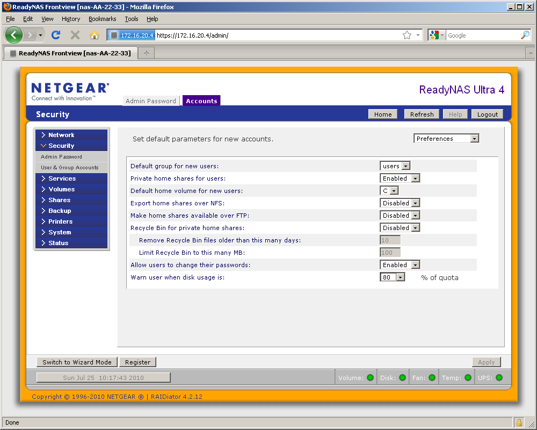
Task: Click the Firefox icon in the title bar
Action: pyautogui.click(x=7, y=6)
